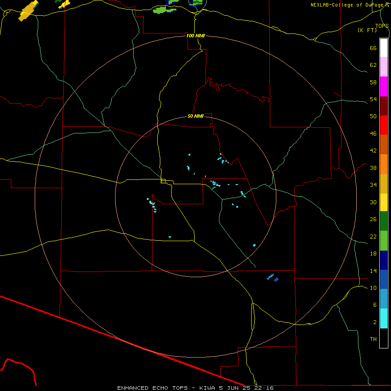Click the [K FT] units label
The image size is (391, 391).
click(x=367, y=30)
